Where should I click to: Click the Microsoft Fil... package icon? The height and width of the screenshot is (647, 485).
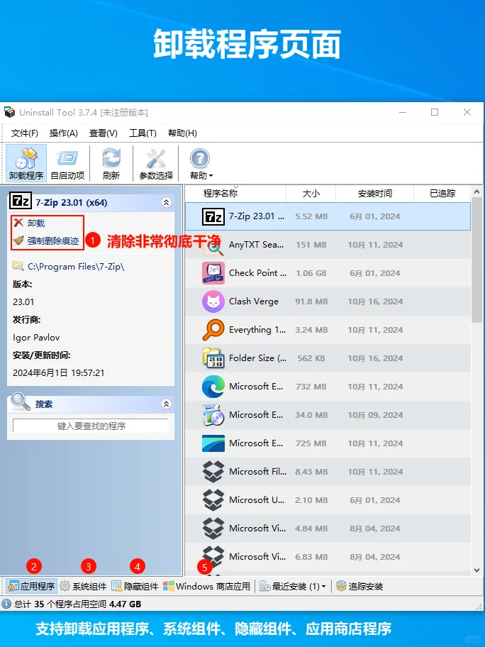[x=213, y=472]
